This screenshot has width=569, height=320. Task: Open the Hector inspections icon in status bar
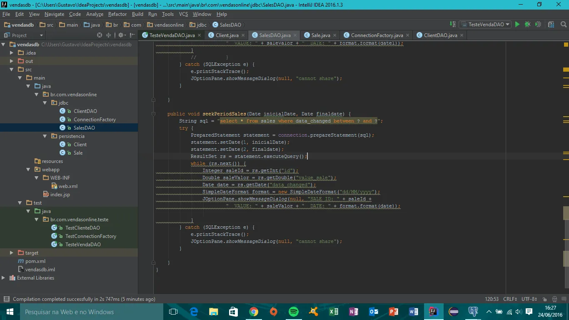(x=554, y=299)
